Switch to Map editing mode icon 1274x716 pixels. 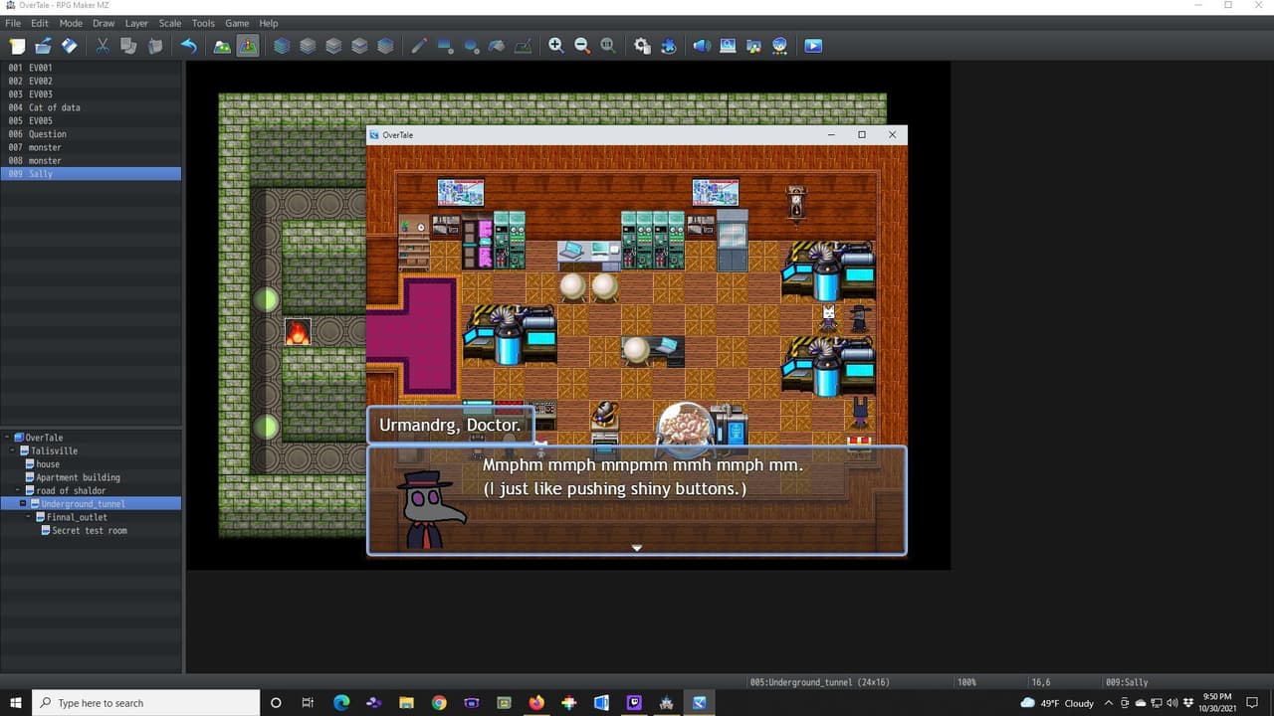[x=222, y=46]
